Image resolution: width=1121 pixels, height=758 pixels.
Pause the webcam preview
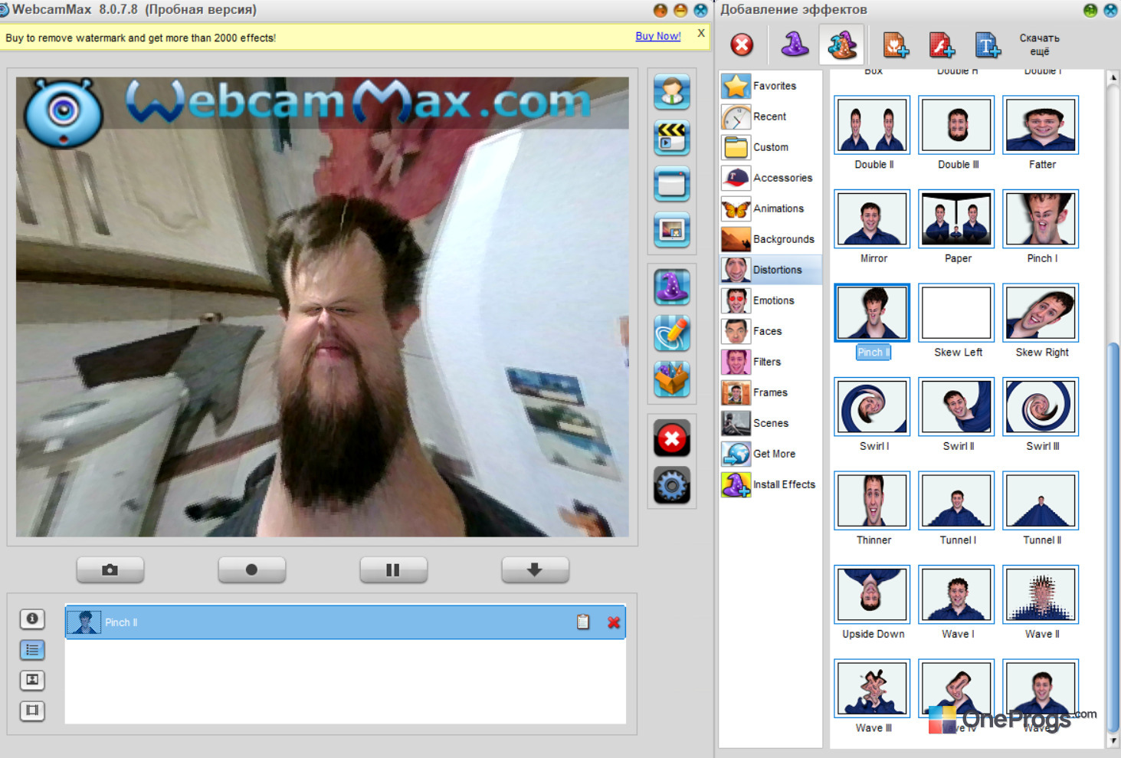[393, 569]
